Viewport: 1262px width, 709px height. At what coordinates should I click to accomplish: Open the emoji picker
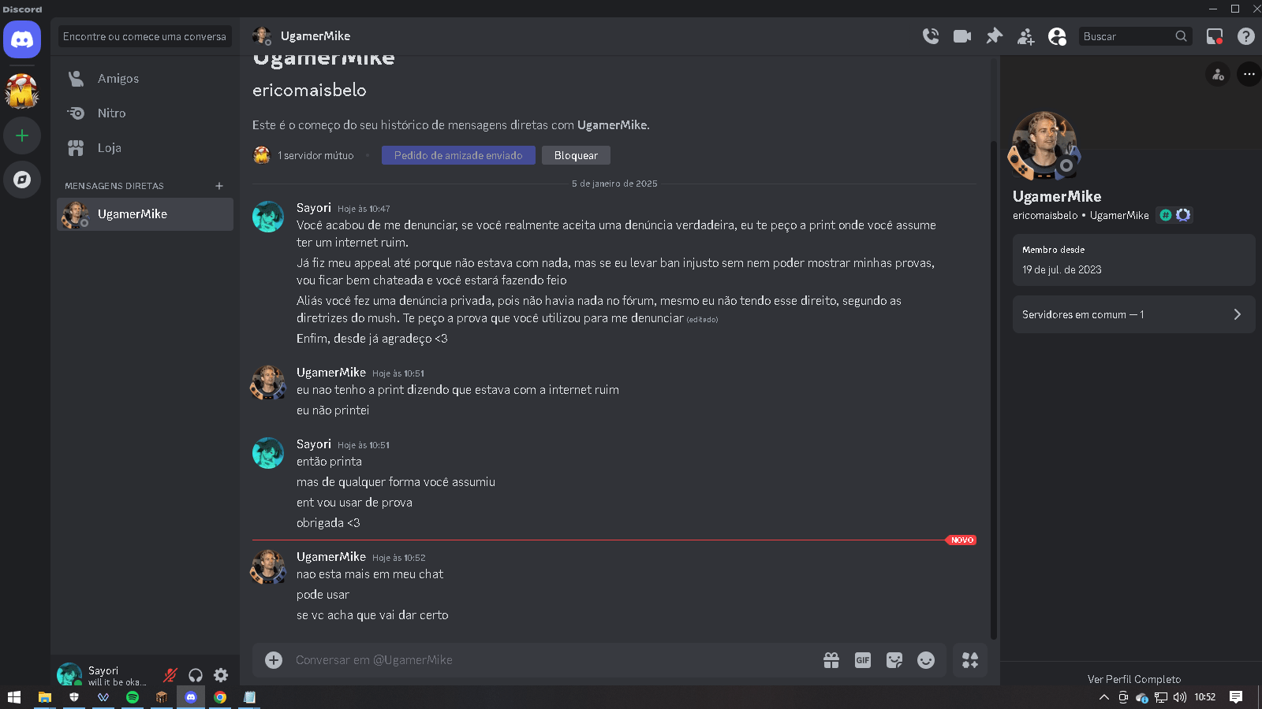coord(926,660)
